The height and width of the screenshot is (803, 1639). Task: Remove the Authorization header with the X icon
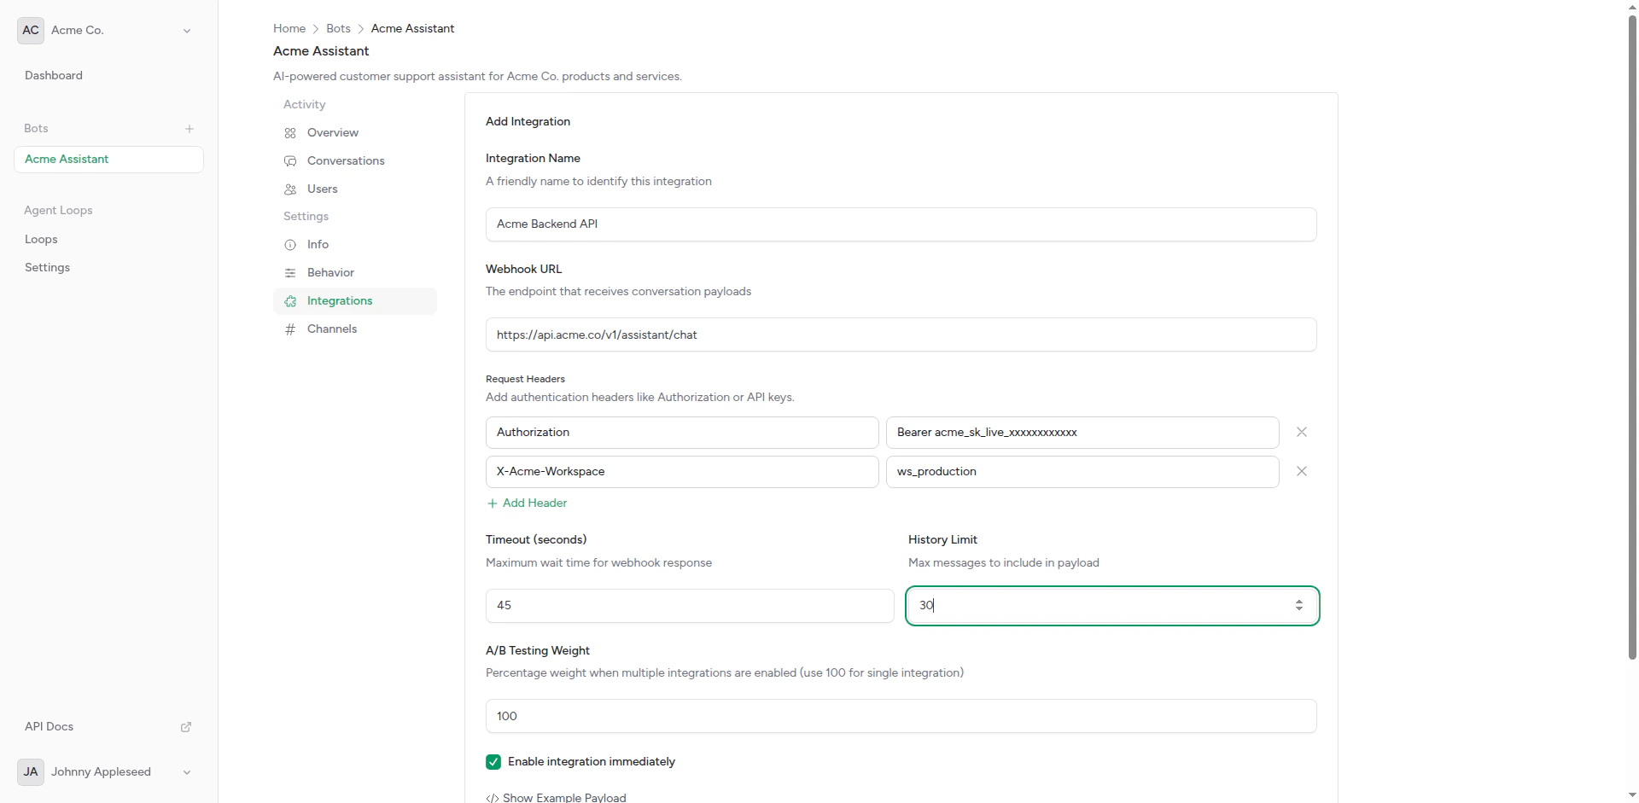[x=1301, y=433]
